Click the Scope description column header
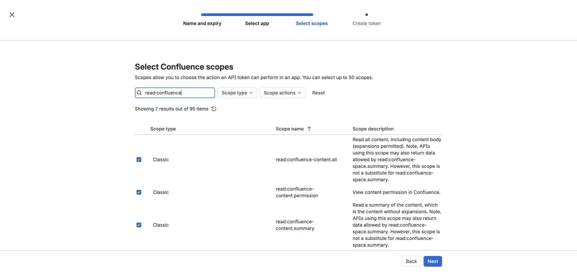 (373, 129)
